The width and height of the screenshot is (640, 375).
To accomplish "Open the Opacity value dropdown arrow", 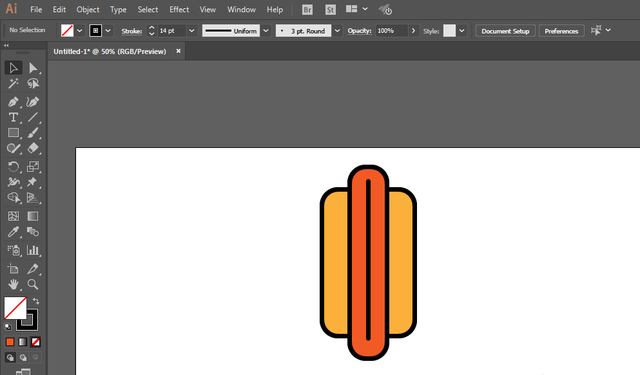I will 413,31.
